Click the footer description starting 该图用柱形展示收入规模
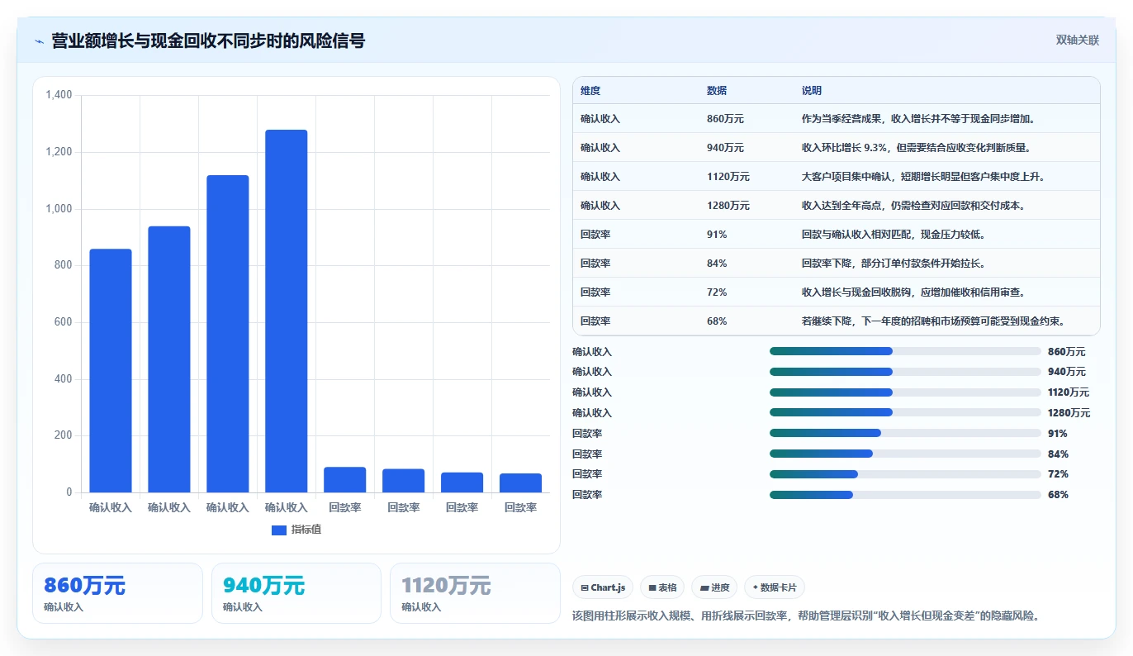The image size is (1133, 656). [x=805, y=616]
